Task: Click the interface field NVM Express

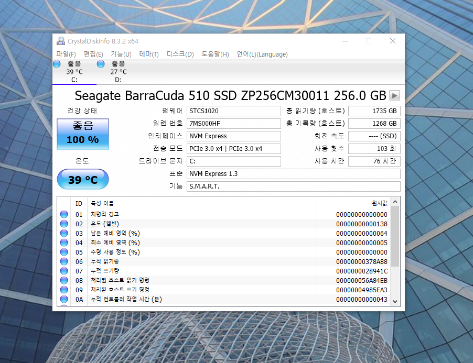Action: click(x=234, y=136)
